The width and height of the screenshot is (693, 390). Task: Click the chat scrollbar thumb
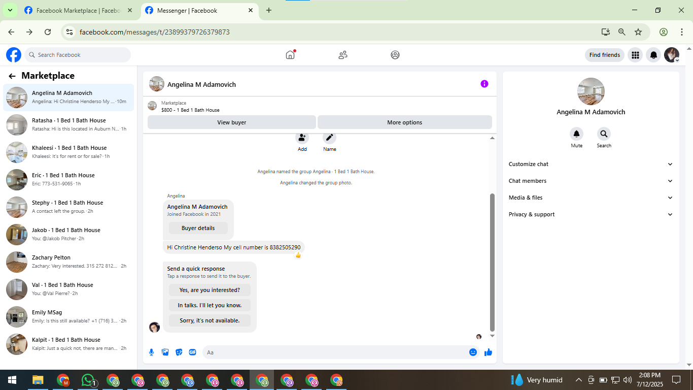click(492, 262)
